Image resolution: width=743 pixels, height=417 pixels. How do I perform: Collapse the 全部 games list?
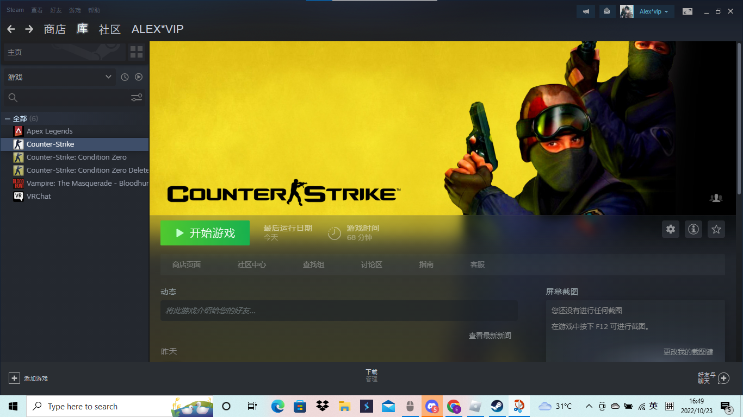[8, 118]
